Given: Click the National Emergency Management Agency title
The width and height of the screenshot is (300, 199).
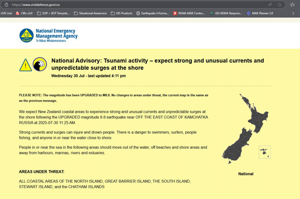Looking at the screenshot, I should [57, 33].
